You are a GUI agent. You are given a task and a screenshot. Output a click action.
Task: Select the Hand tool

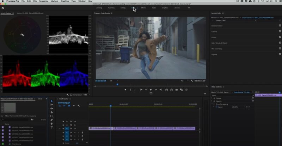click(52, 124)
